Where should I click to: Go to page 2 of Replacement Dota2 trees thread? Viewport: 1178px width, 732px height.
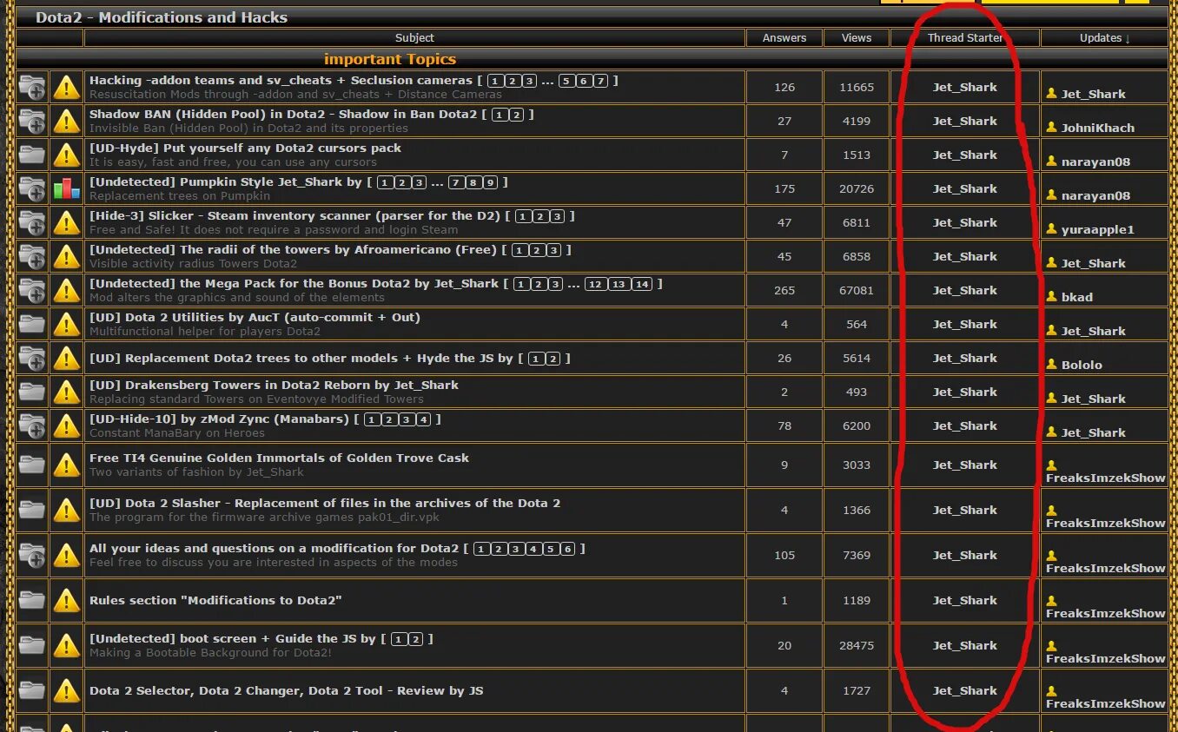coord(553,359)
